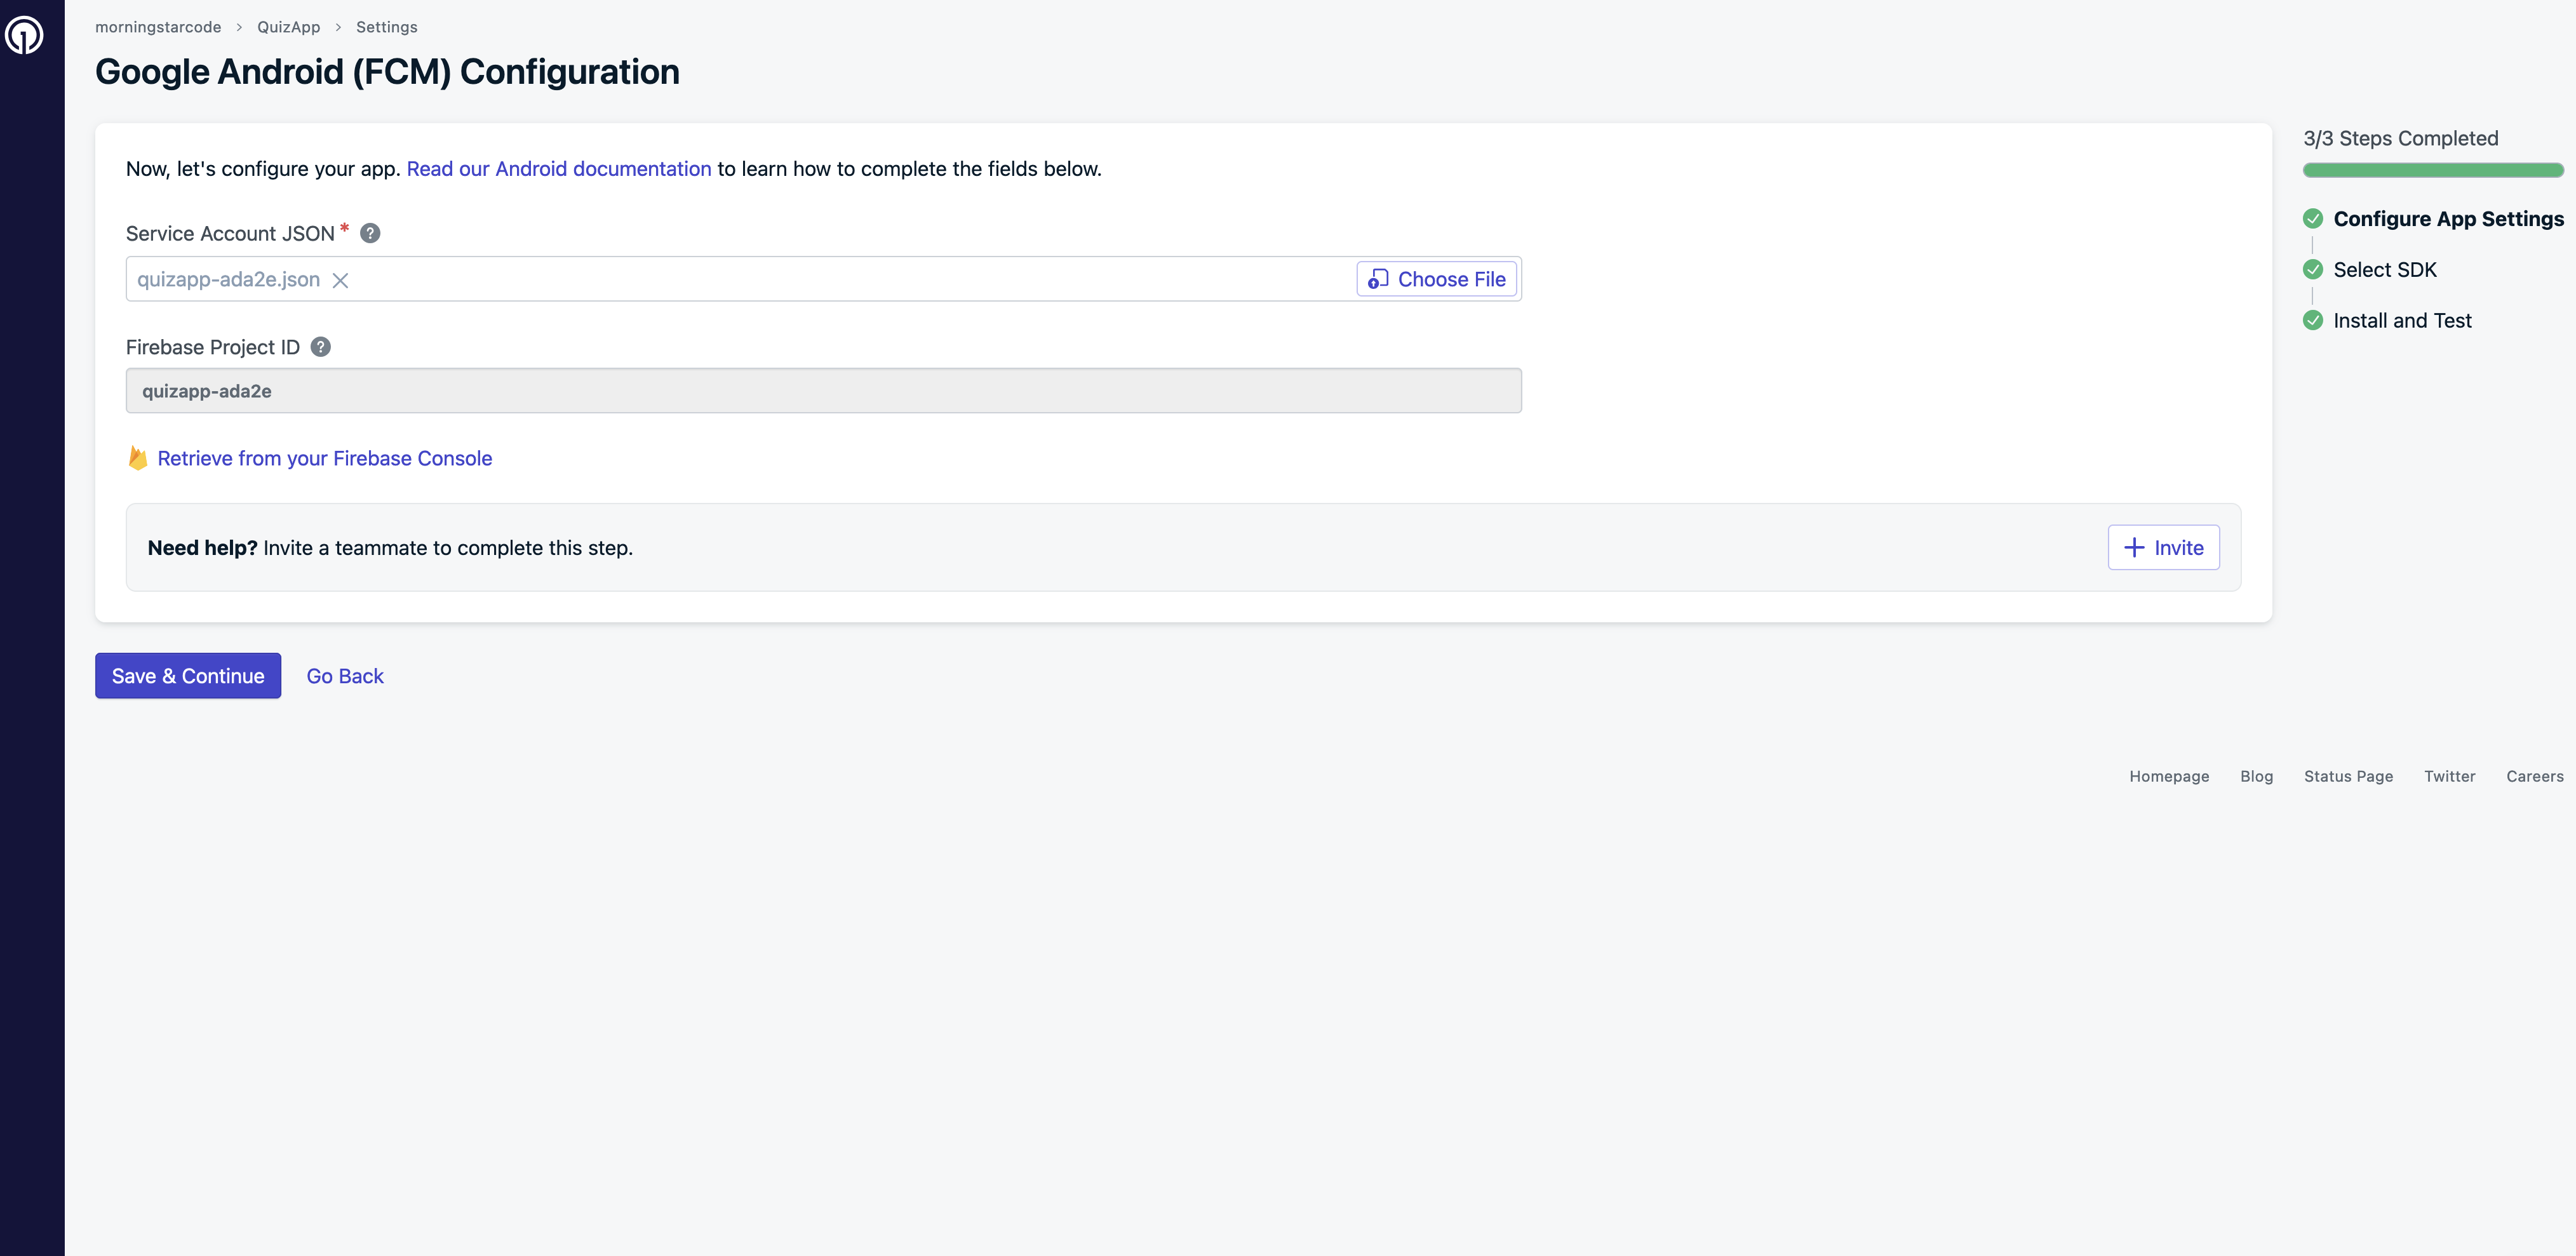The image size is (2576, 1256).
Task: Open the Homepage footer link
Action: [2169, 777]
